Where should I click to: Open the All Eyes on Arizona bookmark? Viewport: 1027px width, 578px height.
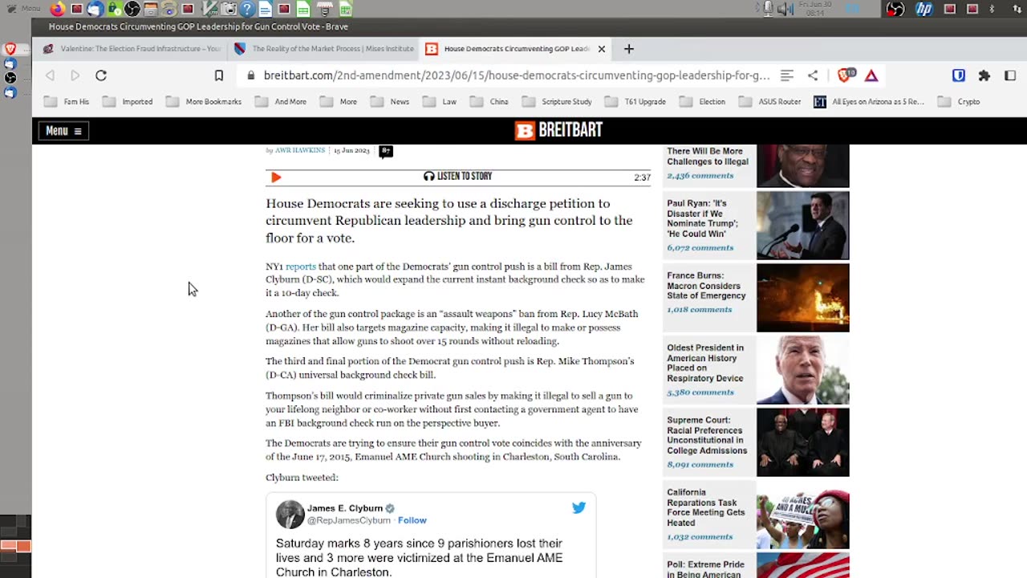coord(869,102)
